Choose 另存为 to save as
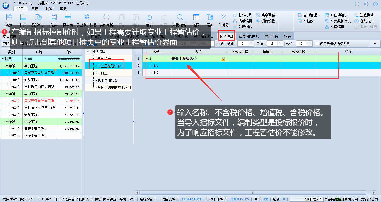The height and width of the screenshot is (202, 381). click(68, 17)
